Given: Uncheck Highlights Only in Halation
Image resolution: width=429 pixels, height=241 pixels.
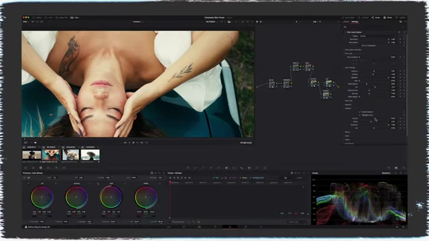Looking at the screenshot, I should pyautogui.click(x=359, y=115).
